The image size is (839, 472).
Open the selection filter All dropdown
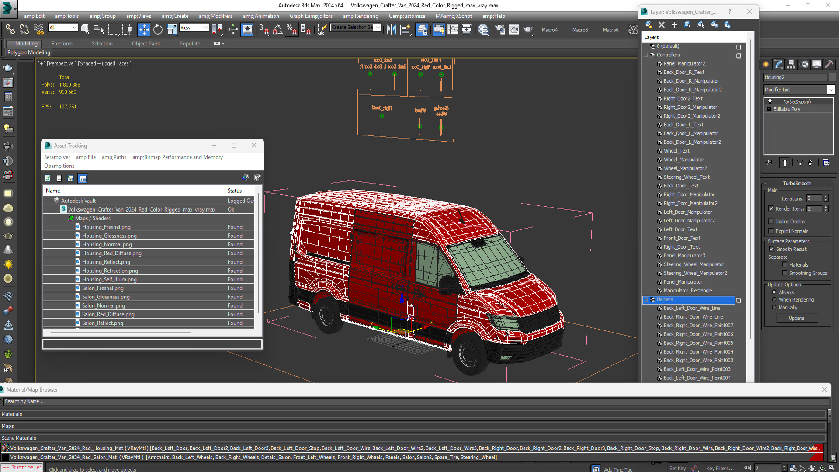63,28
